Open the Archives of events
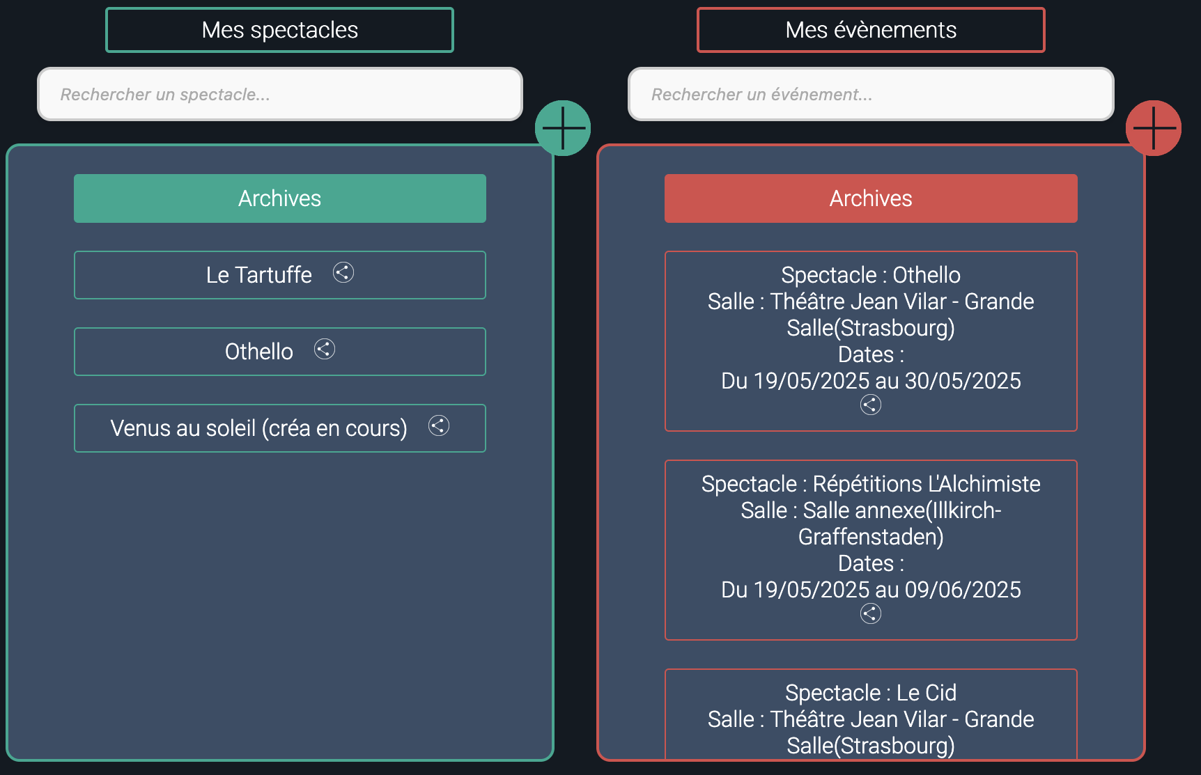 870,198
